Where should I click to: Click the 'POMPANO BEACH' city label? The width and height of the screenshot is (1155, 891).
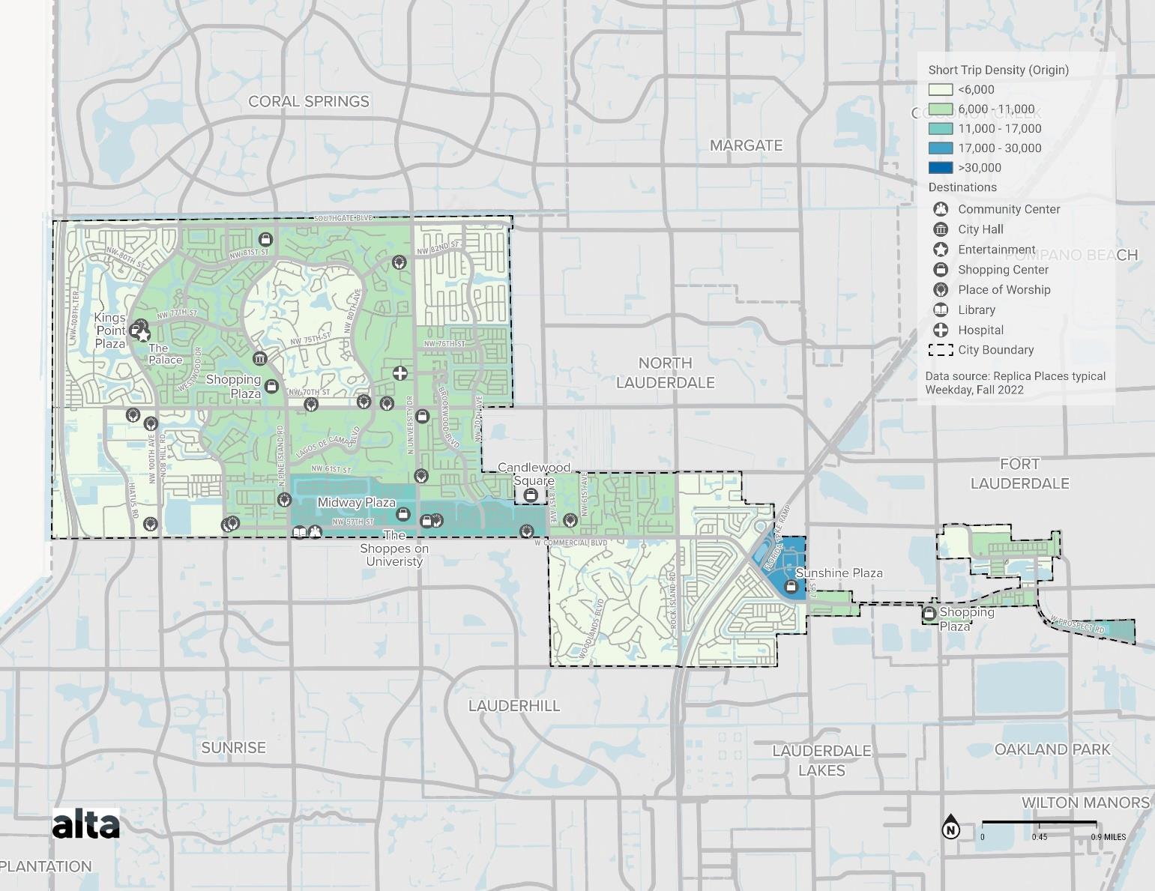[x=1071, y=255]
